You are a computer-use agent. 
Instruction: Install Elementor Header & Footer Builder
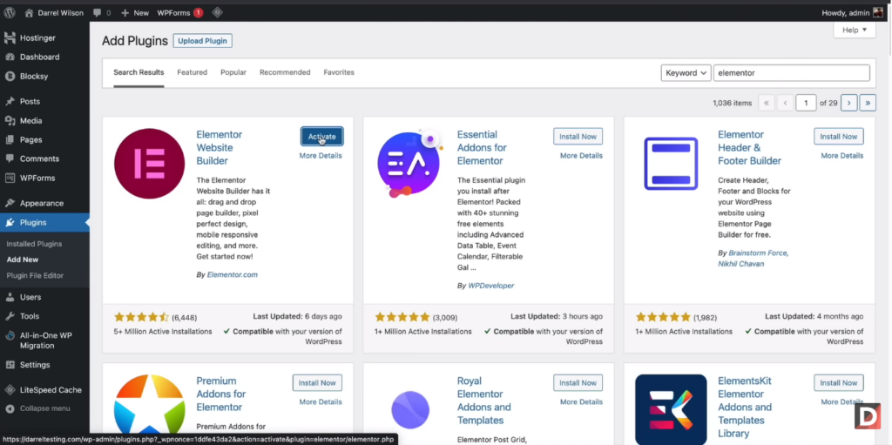(x=839, y=137)
